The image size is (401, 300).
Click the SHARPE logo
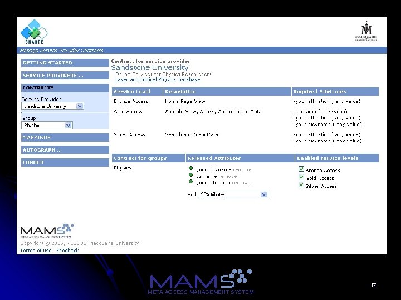pos(34,32)
